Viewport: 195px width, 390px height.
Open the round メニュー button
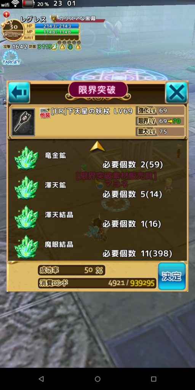click(13, 30)
